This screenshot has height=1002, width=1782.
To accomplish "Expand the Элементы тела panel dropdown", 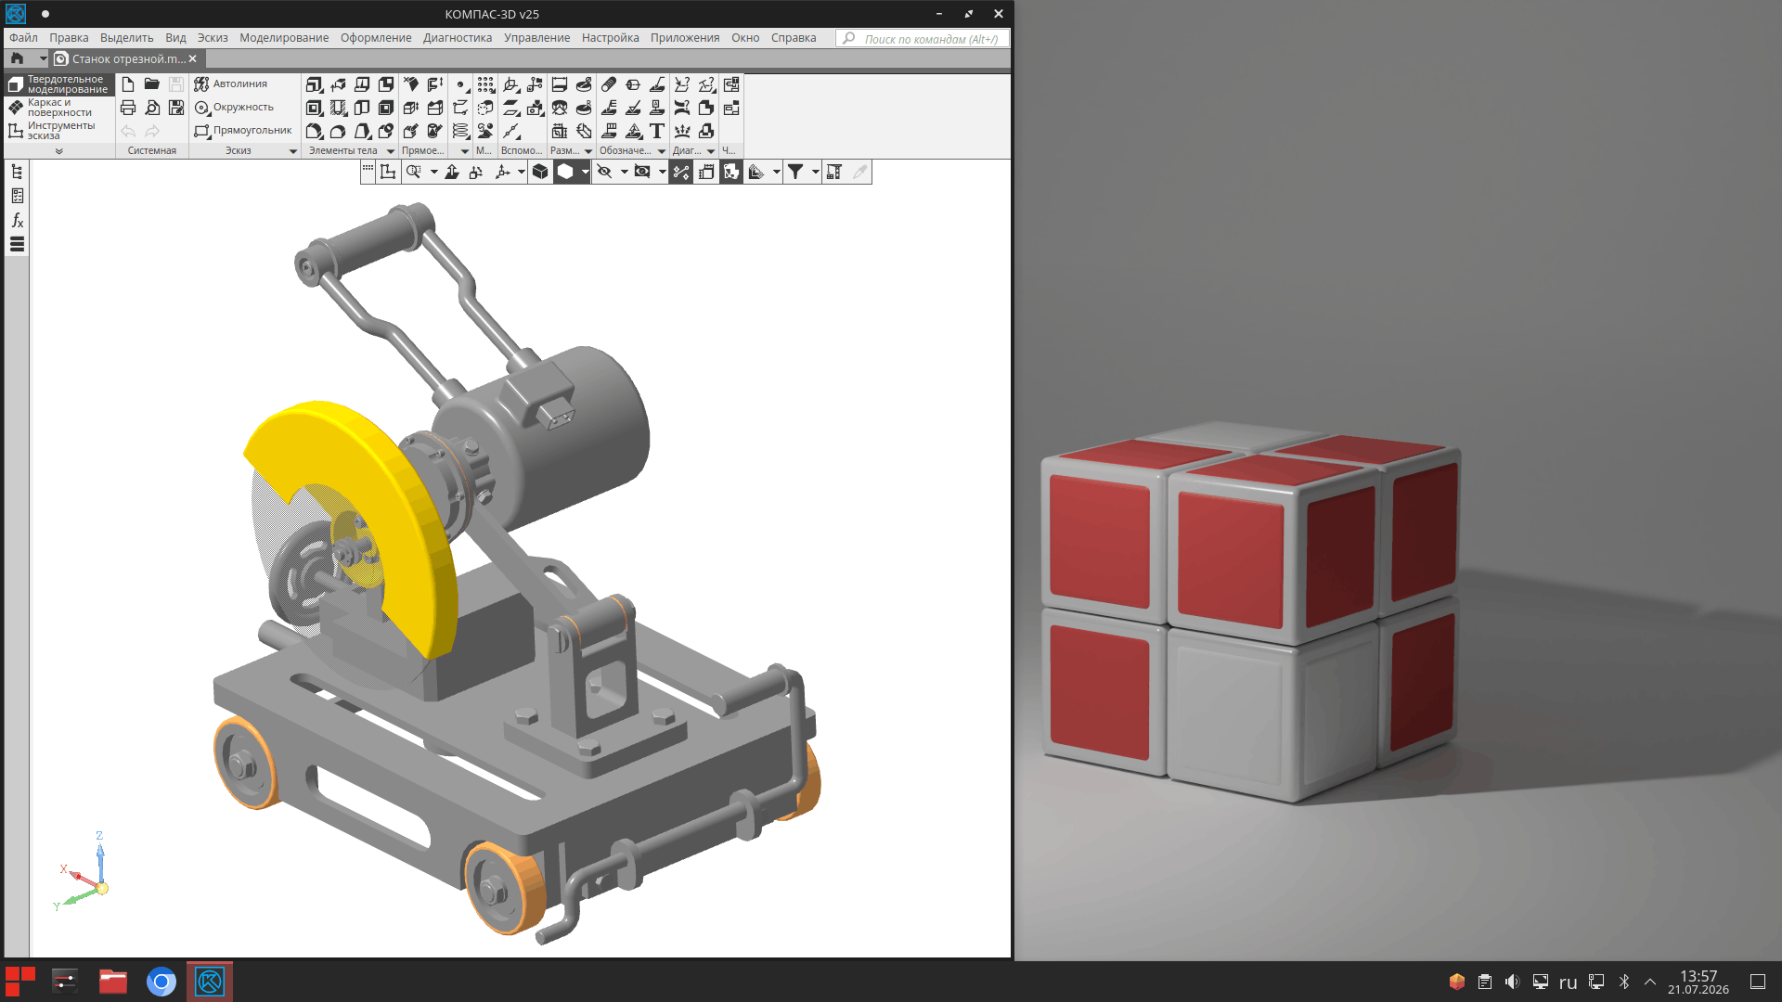I will pyautogui.click(x=391, y=151).
